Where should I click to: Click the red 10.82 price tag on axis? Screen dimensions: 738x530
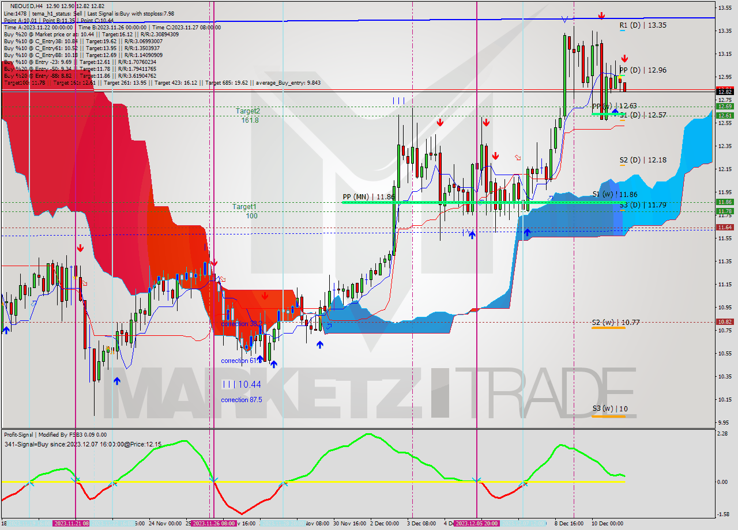(x=725, y=322)
